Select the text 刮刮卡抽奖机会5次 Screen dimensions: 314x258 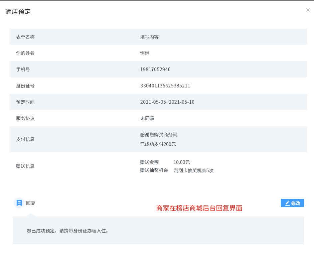194,170
